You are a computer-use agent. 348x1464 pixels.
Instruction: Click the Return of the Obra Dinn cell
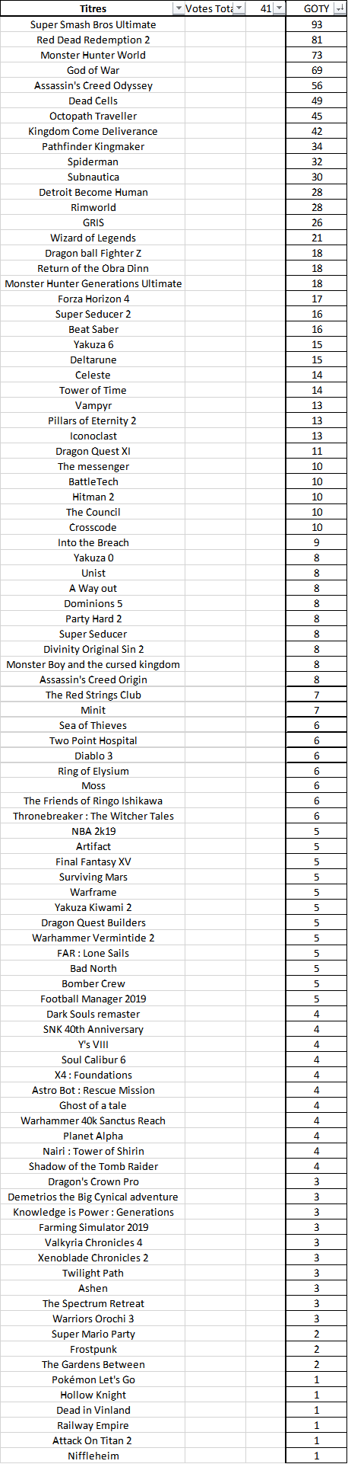point(93,268)
